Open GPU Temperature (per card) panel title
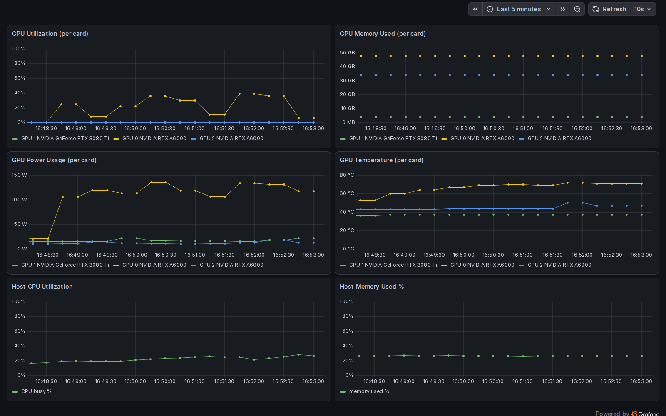 382,160
